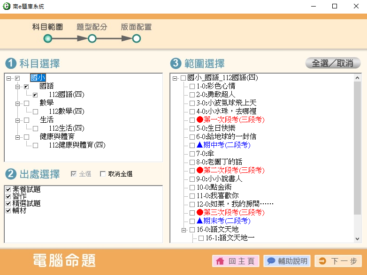Select the 6-0:給地球的一封信 row

pos(226,136)
